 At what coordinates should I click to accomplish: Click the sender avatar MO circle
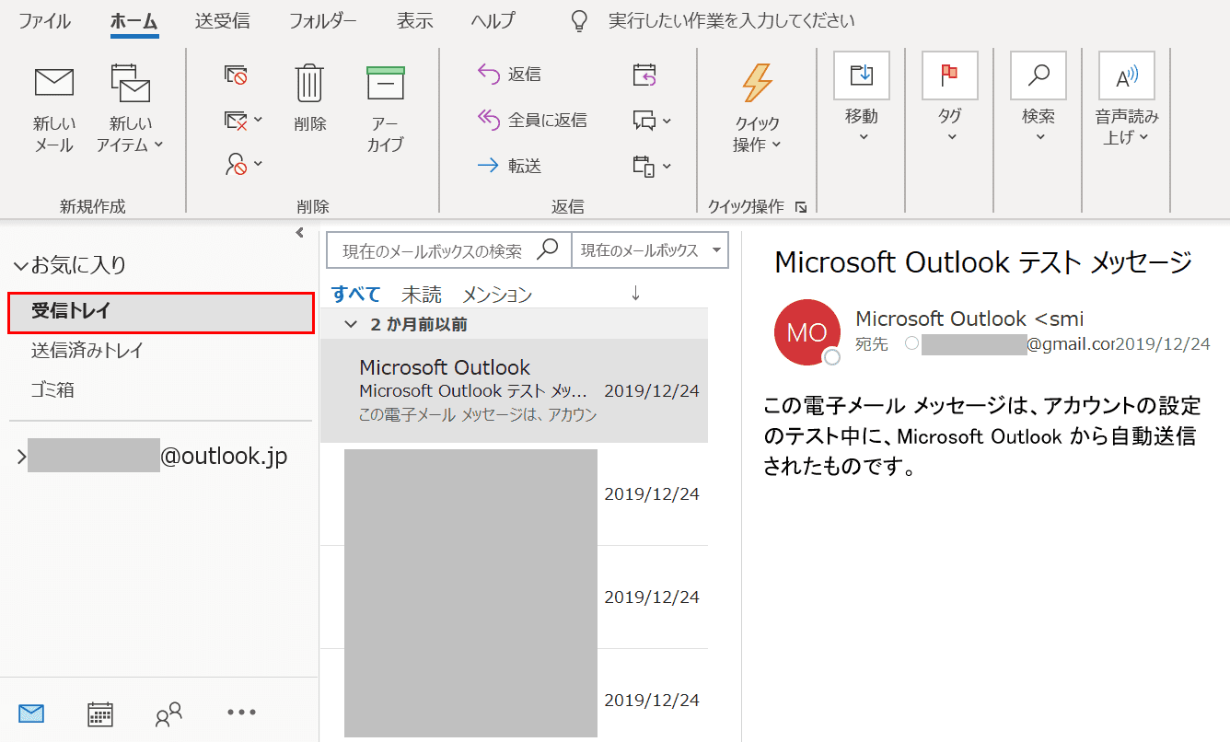point(807,332)
